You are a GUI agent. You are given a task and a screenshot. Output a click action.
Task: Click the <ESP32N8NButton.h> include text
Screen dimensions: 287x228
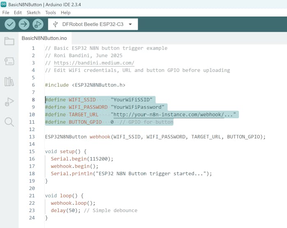(99, 85)
